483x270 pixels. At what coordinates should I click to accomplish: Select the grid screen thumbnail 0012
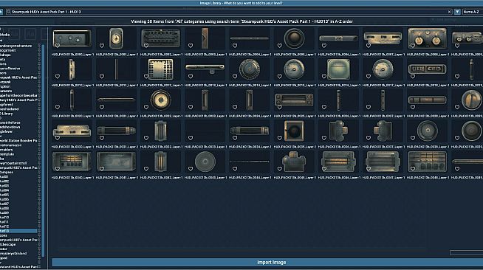160,69
